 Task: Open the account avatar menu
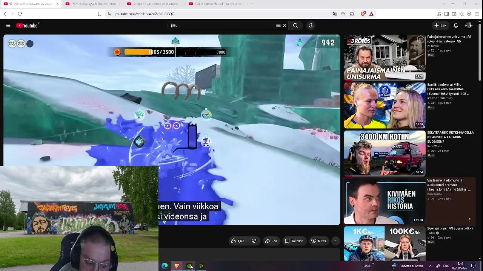point(469,26)
